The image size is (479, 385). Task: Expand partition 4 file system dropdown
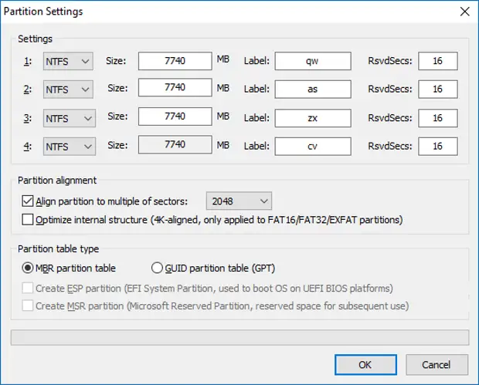point(69,147)
